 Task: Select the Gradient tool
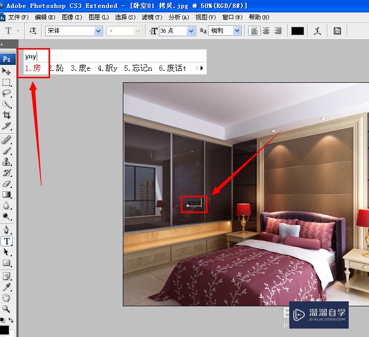pos(6,195)
